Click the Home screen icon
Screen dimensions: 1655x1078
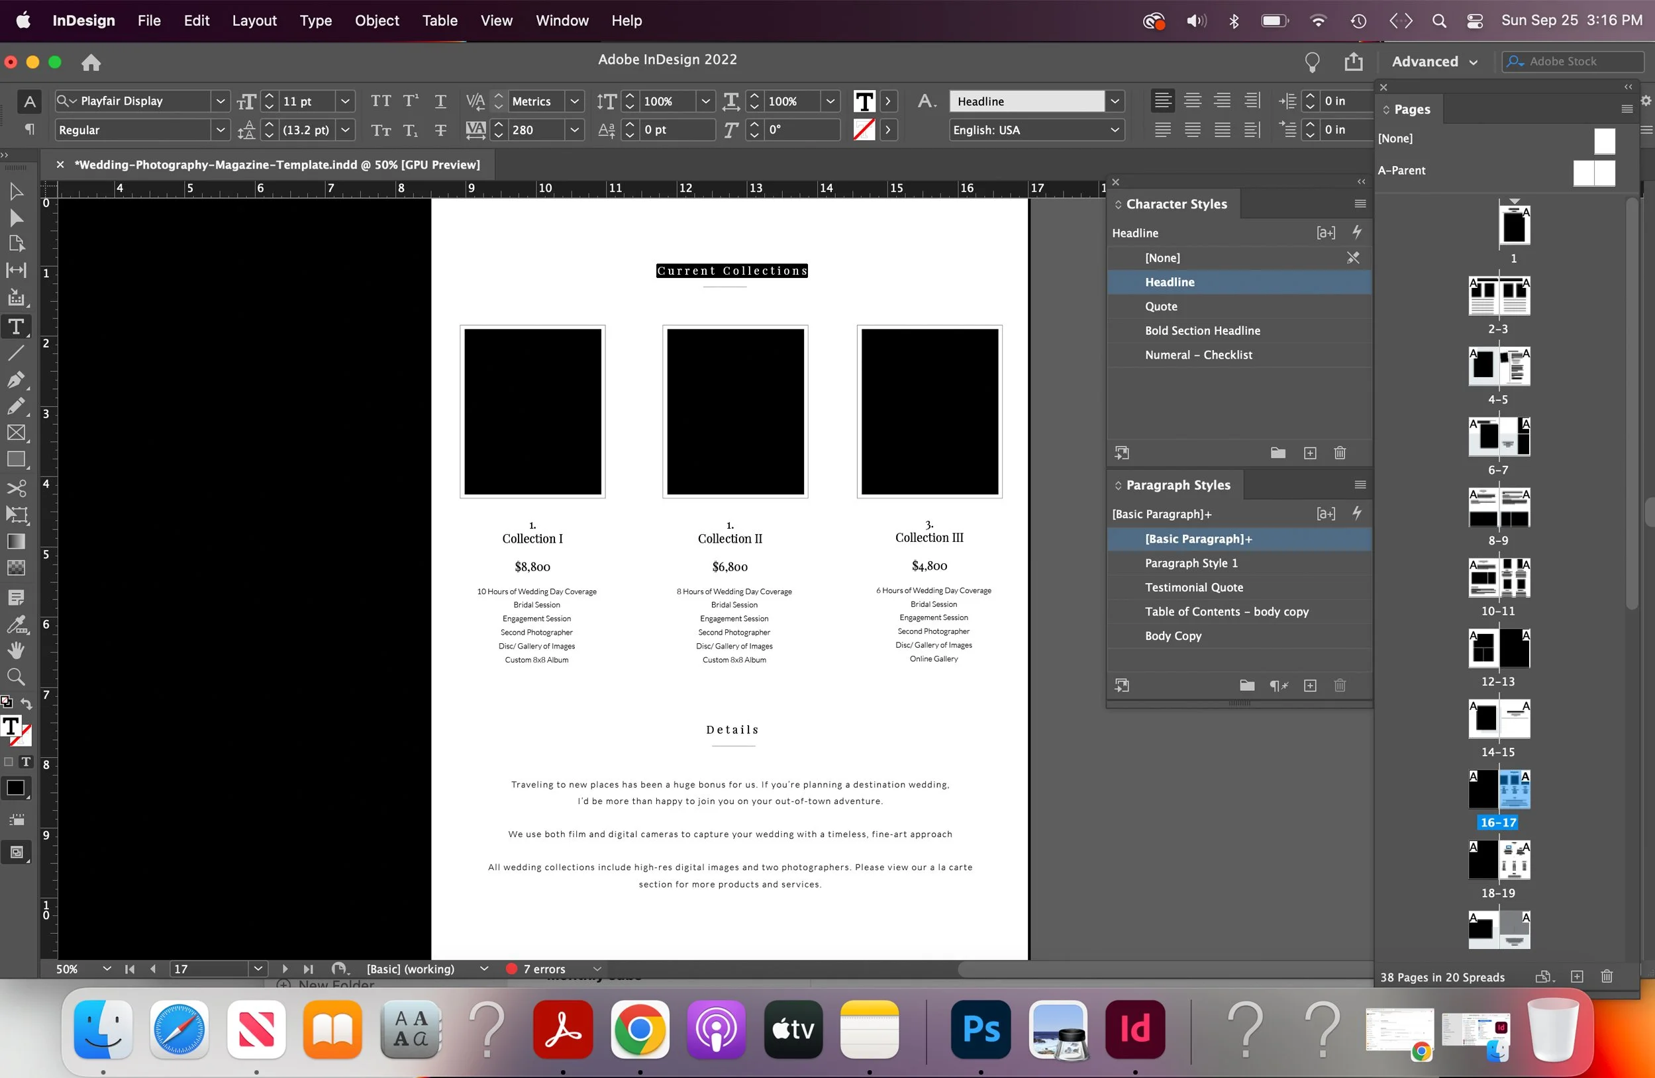(91, 63)
